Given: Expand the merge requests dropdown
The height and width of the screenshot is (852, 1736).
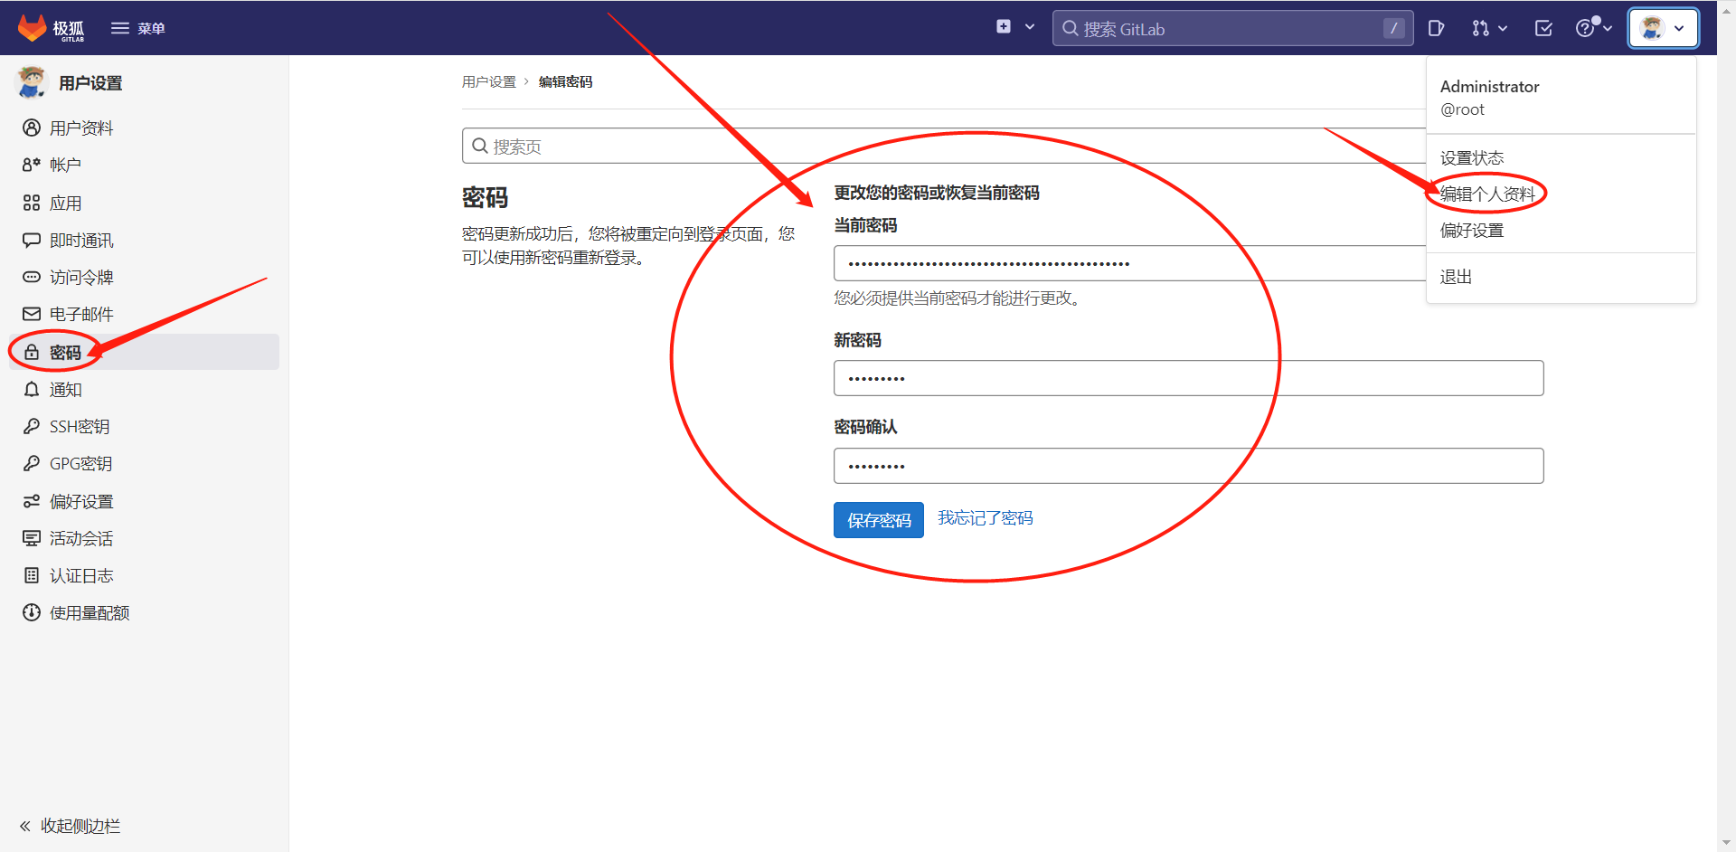Looking at the screenshot, I should click(1489, 28).
